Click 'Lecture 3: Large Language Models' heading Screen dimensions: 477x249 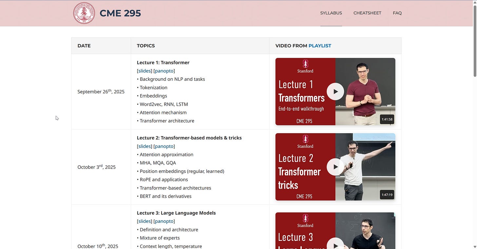tap(176, 213)
